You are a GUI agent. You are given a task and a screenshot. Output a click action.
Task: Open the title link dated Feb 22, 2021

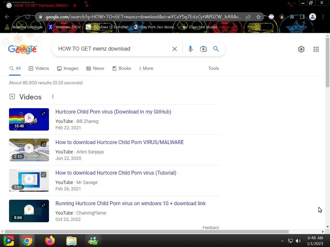tap(113, 112)
